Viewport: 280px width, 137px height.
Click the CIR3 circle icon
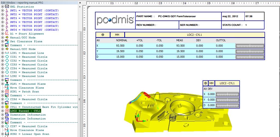(7, 64)
